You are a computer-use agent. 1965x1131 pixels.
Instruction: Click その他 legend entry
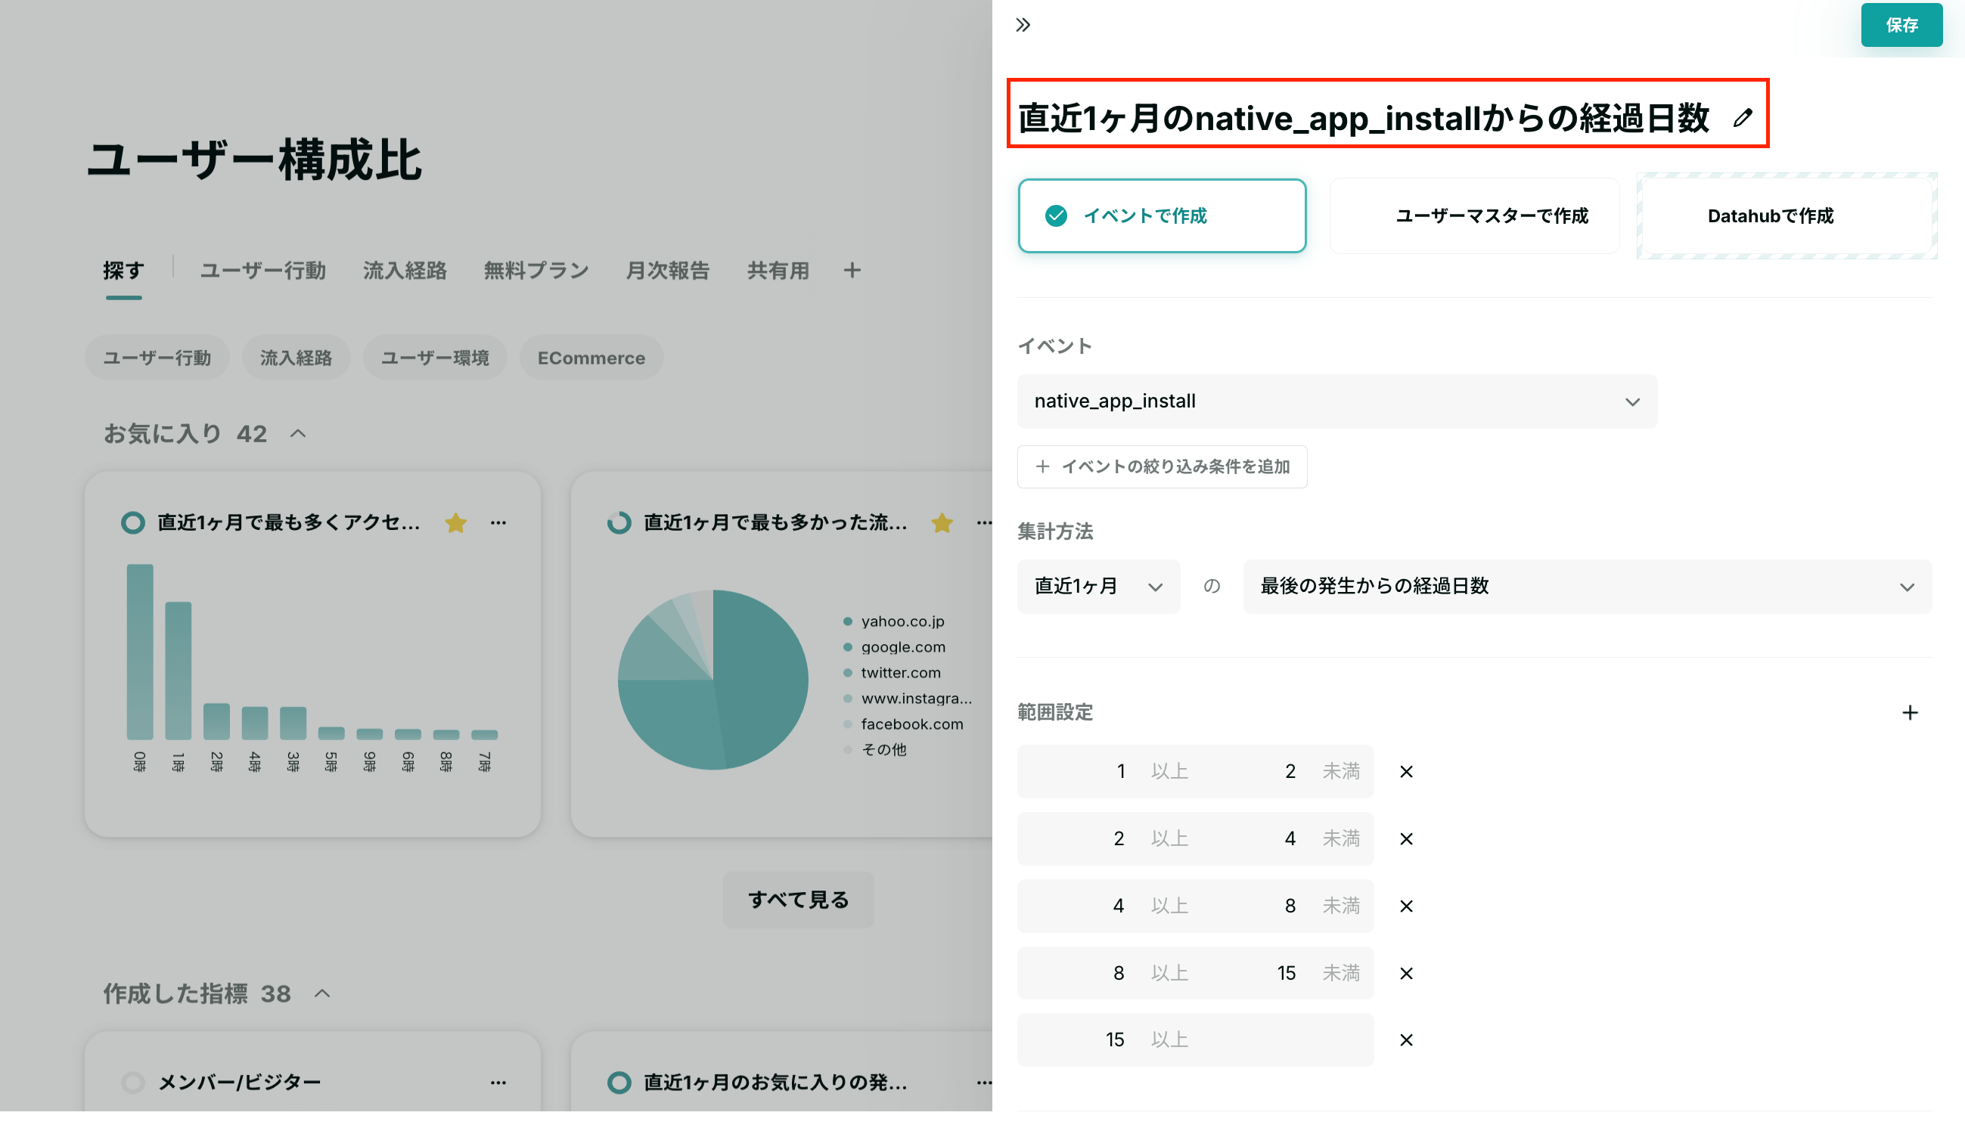tap(875, 750)
